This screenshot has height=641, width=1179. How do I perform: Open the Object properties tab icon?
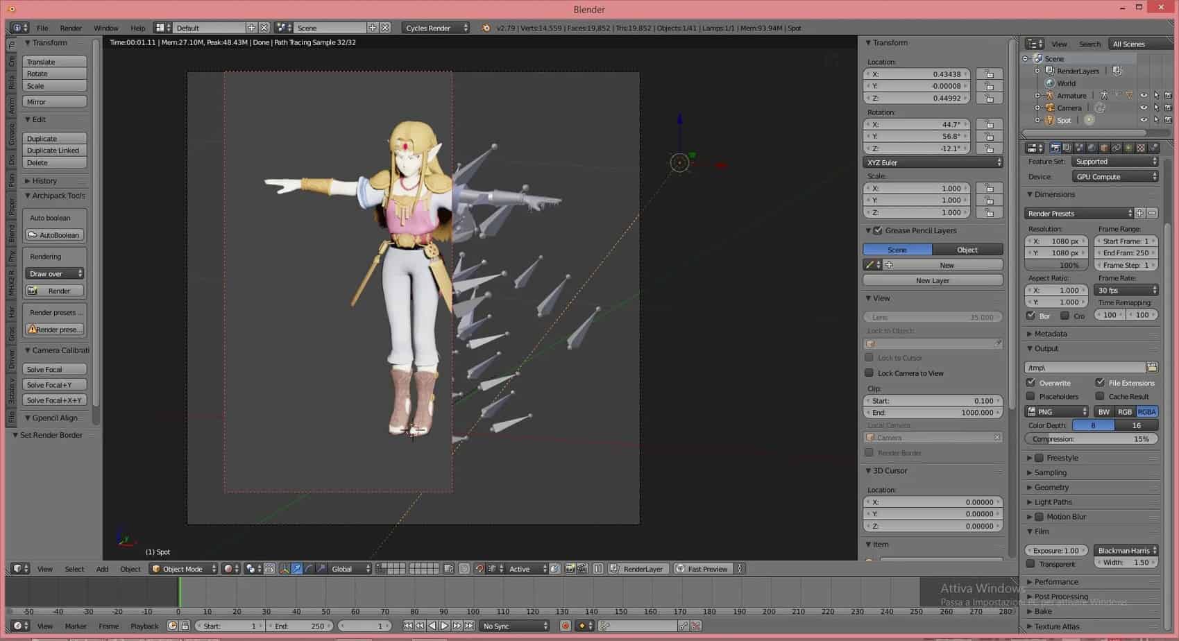point(1104,148)
